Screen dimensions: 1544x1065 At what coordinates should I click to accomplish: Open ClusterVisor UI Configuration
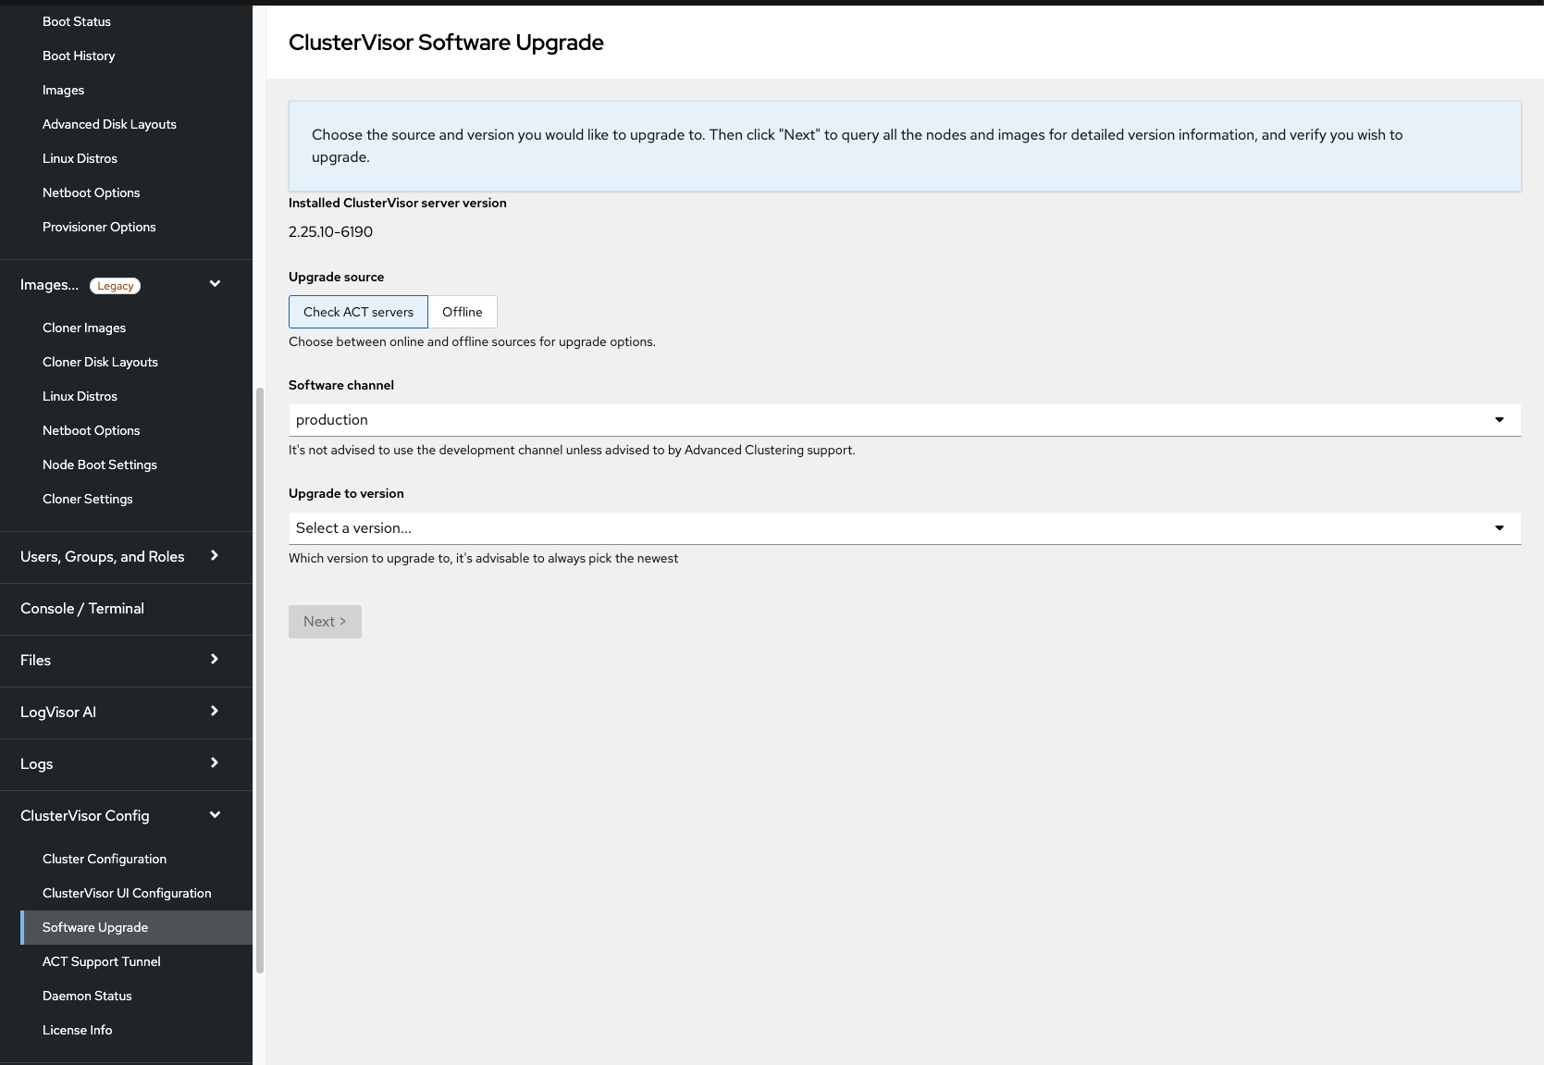(x=127, y=893)
